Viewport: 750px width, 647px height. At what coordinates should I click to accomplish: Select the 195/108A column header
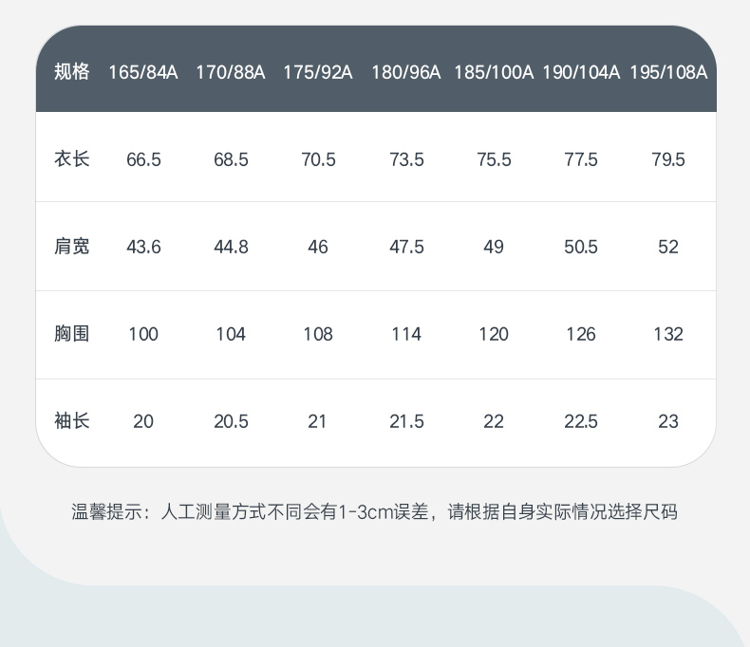(x=668, y=72)
